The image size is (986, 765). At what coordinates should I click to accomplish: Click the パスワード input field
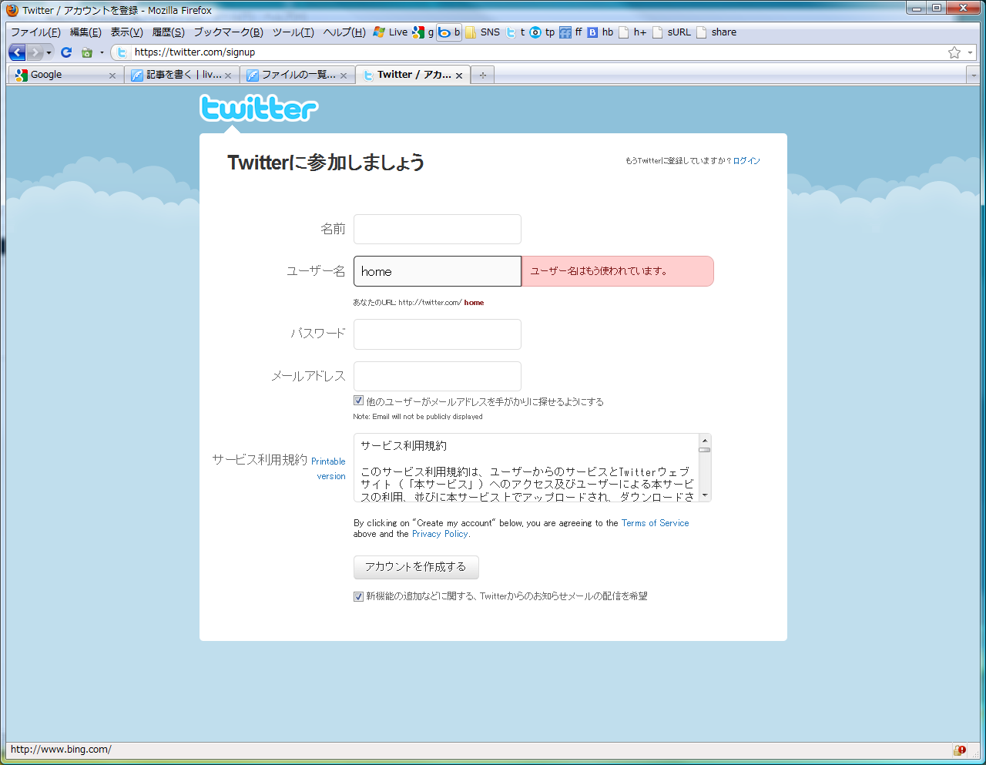pyautogui.click(x=438, y=334)
